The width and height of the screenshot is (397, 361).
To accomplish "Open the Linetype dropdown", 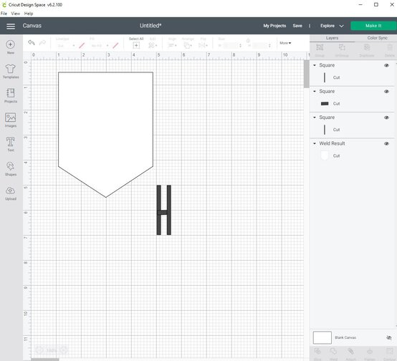I will pos(66,46).
